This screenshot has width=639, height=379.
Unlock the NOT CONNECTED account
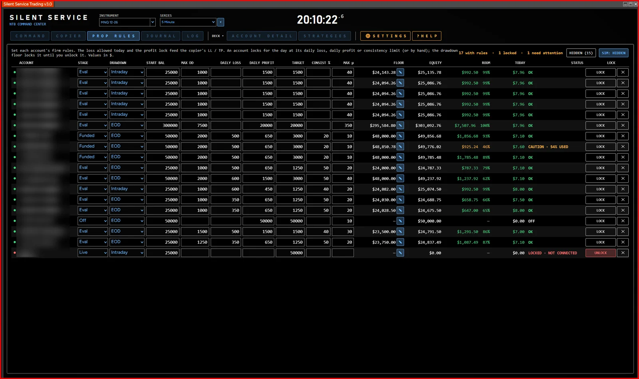[x=601, y=253]
